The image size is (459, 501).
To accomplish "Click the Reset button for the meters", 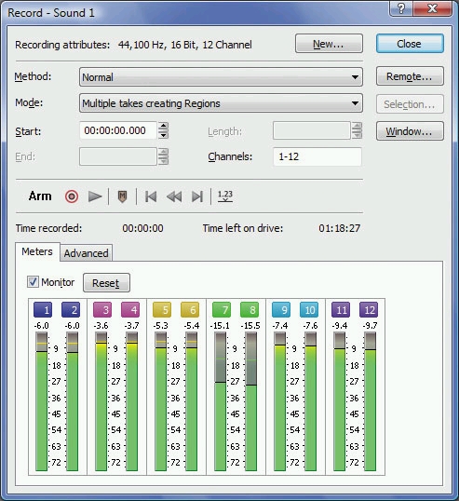I will pyautogui.click(x=106, y=283).
